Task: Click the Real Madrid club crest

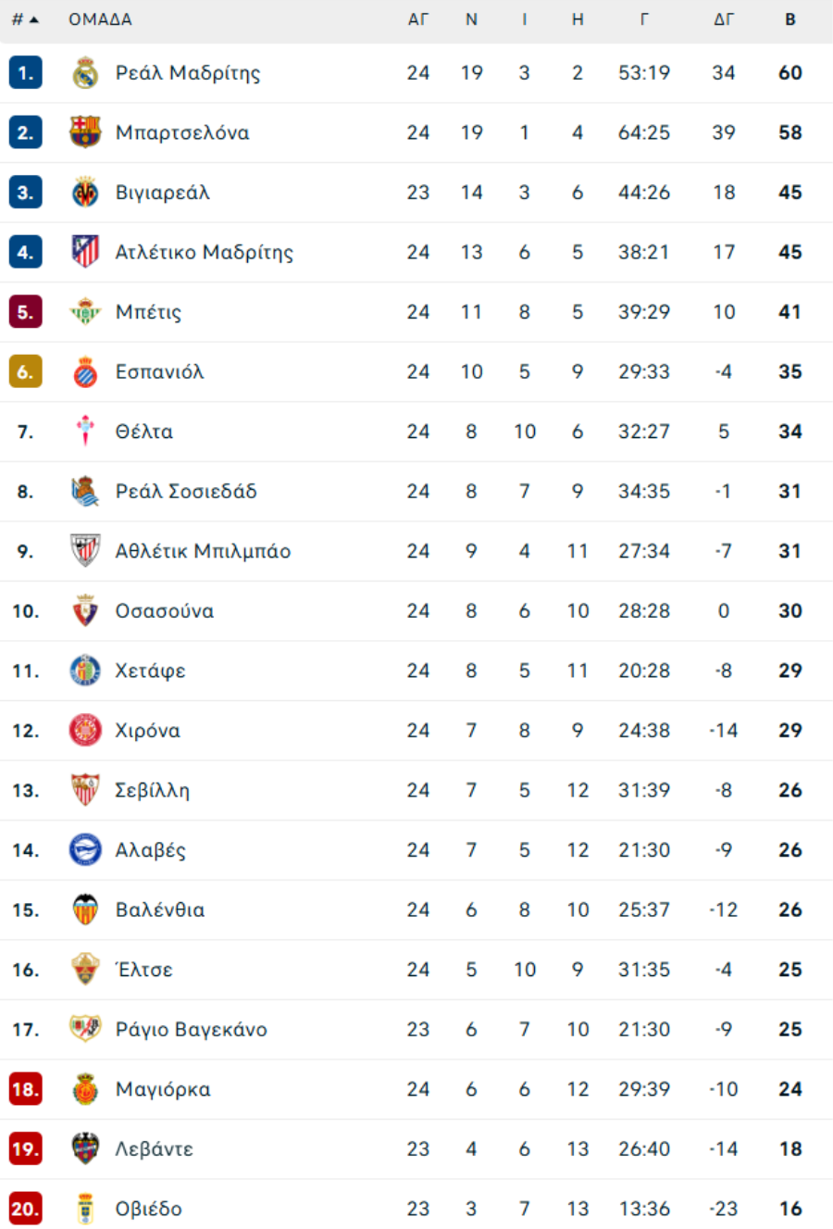Action: (x=85, y=73)
